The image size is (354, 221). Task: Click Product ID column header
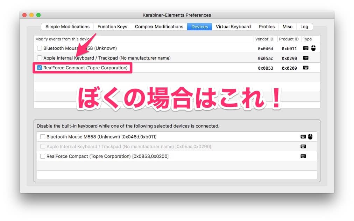(x=289, y=39)
